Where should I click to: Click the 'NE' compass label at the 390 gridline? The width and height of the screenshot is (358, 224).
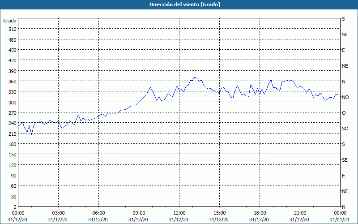(x=345, y=66)
